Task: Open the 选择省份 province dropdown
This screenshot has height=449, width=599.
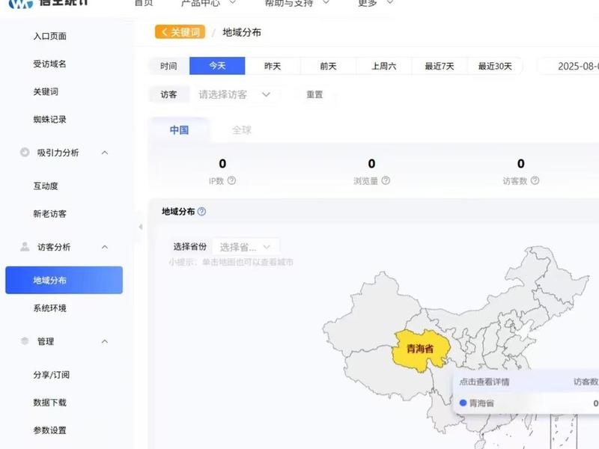Action: (246, 247)
